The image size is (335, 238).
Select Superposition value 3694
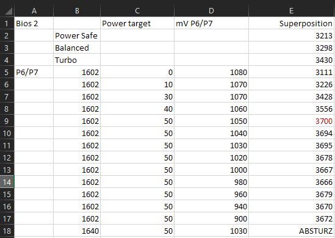(292, 133)
